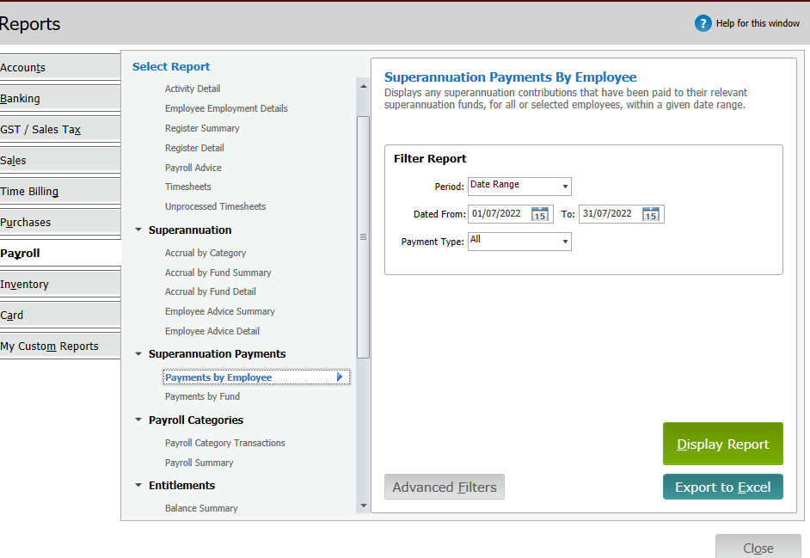Screen dimensions: 810x558
Task: Select the Payments by Employee report
Action: click(256, 377)
